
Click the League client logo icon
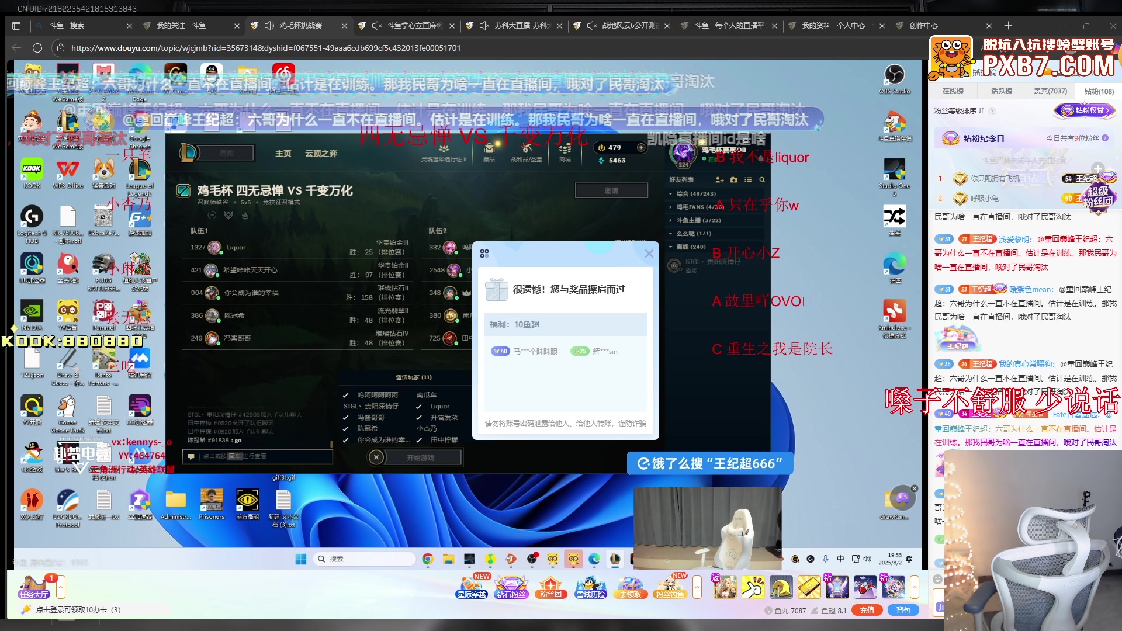coord(188,152)
